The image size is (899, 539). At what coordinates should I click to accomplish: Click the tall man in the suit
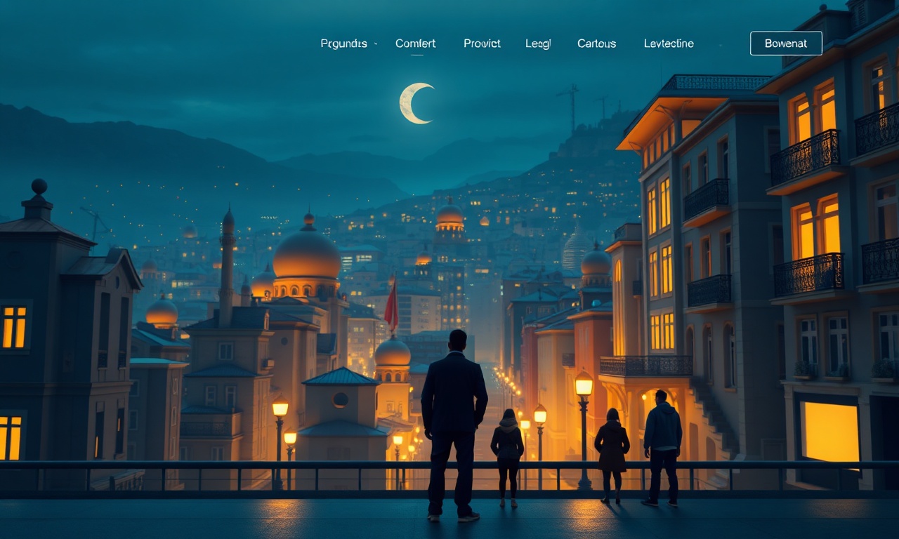(x=454, y=425)
